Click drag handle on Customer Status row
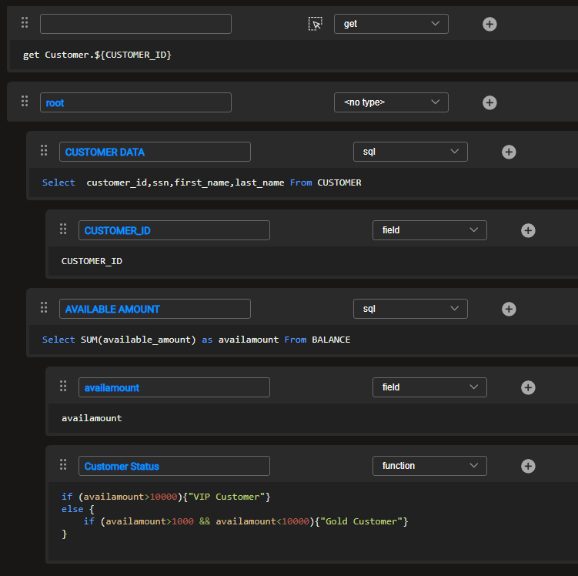The height and width of the screenshot is (576, 578). pyautogui.click(x=63, y=465)
